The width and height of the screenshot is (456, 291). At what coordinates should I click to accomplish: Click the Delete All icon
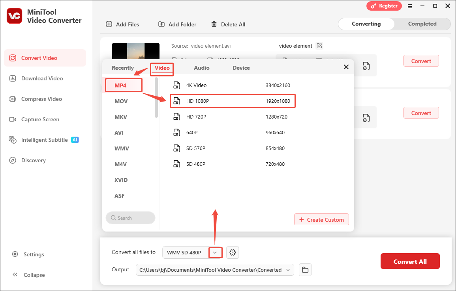[x=213, y=24]
